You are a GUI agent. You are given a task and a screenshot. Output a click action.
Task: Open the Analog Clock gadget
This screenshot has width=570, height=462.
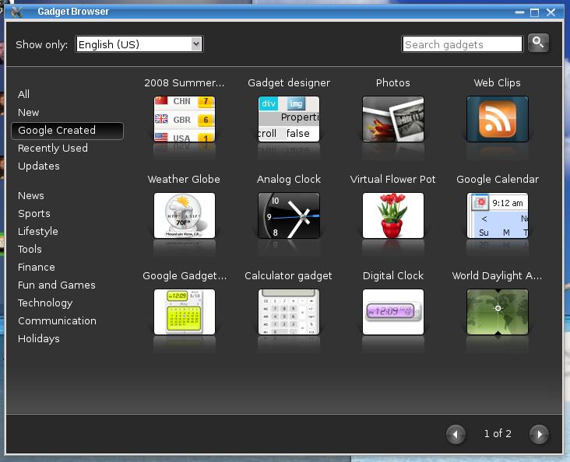click(288, 215)
